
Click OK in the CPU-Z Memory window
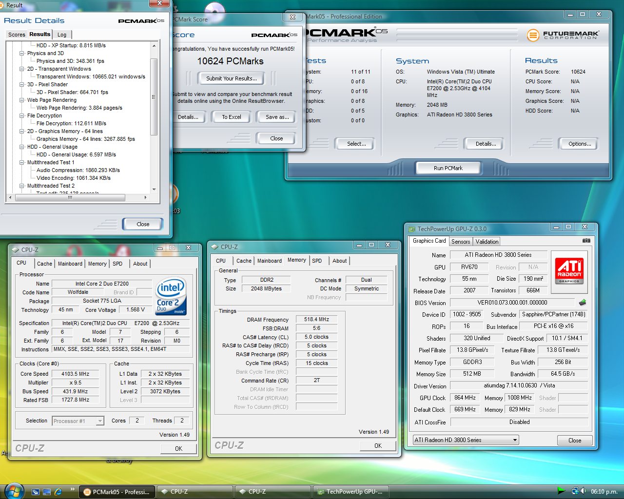[378, 446]
